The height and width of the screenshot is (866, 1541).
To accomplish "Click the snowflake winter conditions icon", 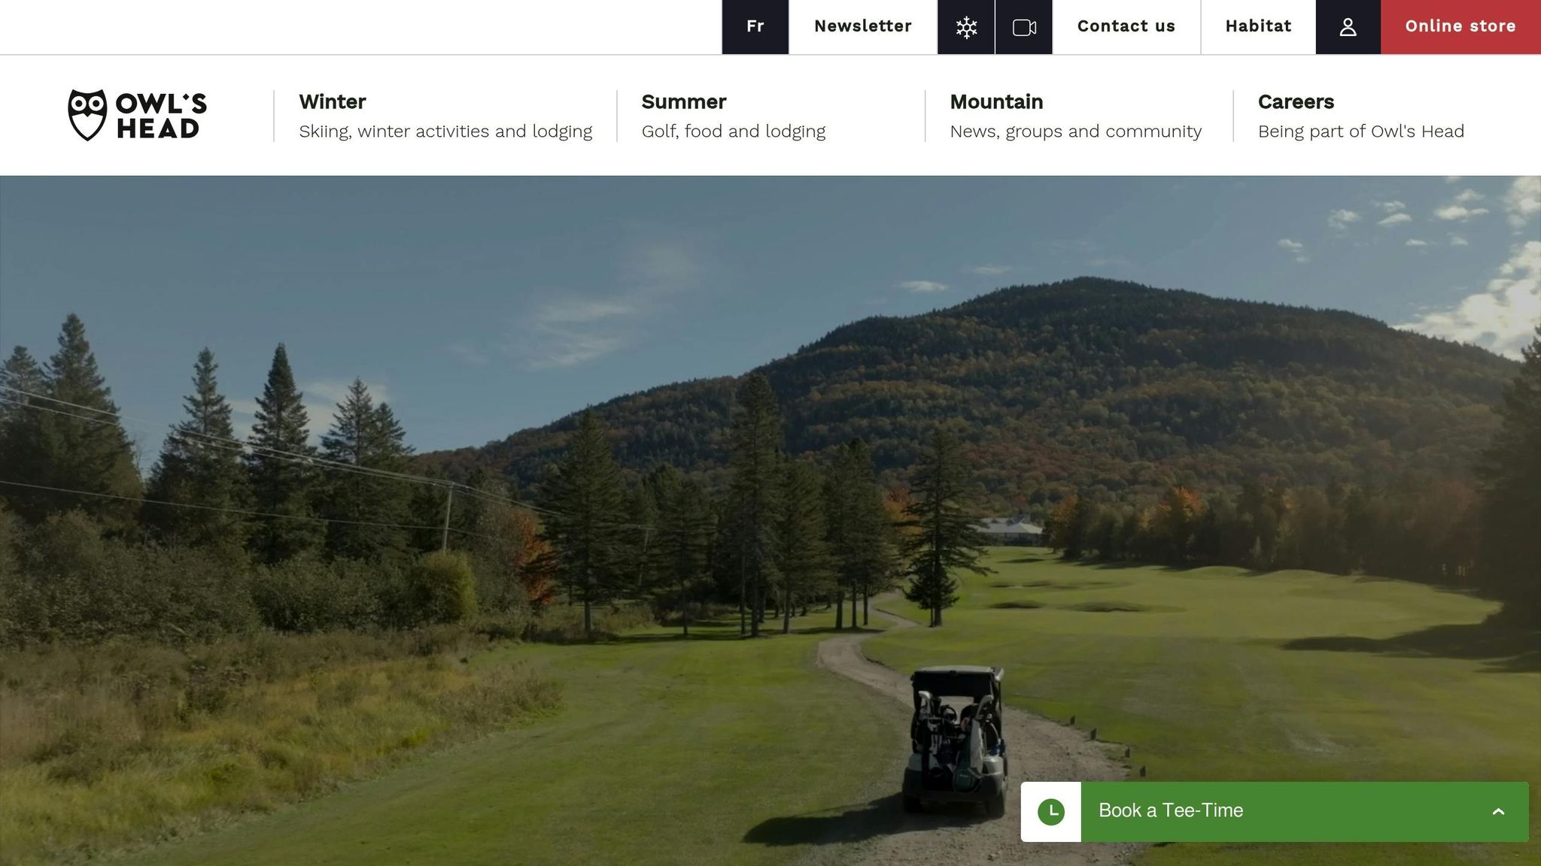I will (966, 27).
